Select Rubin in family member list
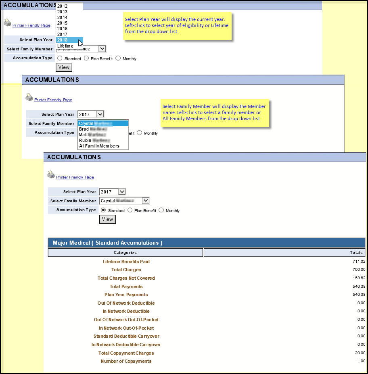The height and width of the screenshot is (374, 368). point(103,140)
